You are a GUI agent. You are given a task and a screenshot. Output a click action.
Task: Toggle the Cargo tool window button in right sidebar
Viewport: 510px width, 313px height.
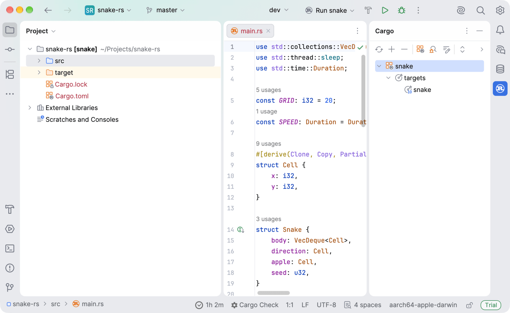point(500,89)
